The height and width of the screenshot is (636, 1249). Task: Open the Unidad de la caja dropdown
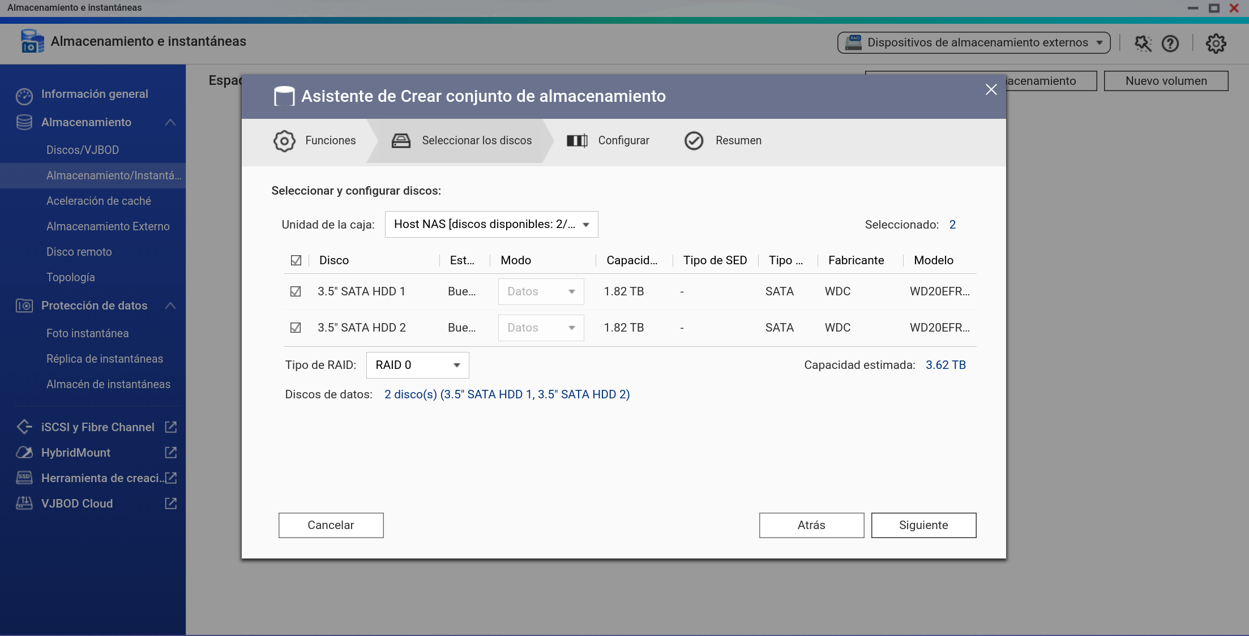point(491,225)
